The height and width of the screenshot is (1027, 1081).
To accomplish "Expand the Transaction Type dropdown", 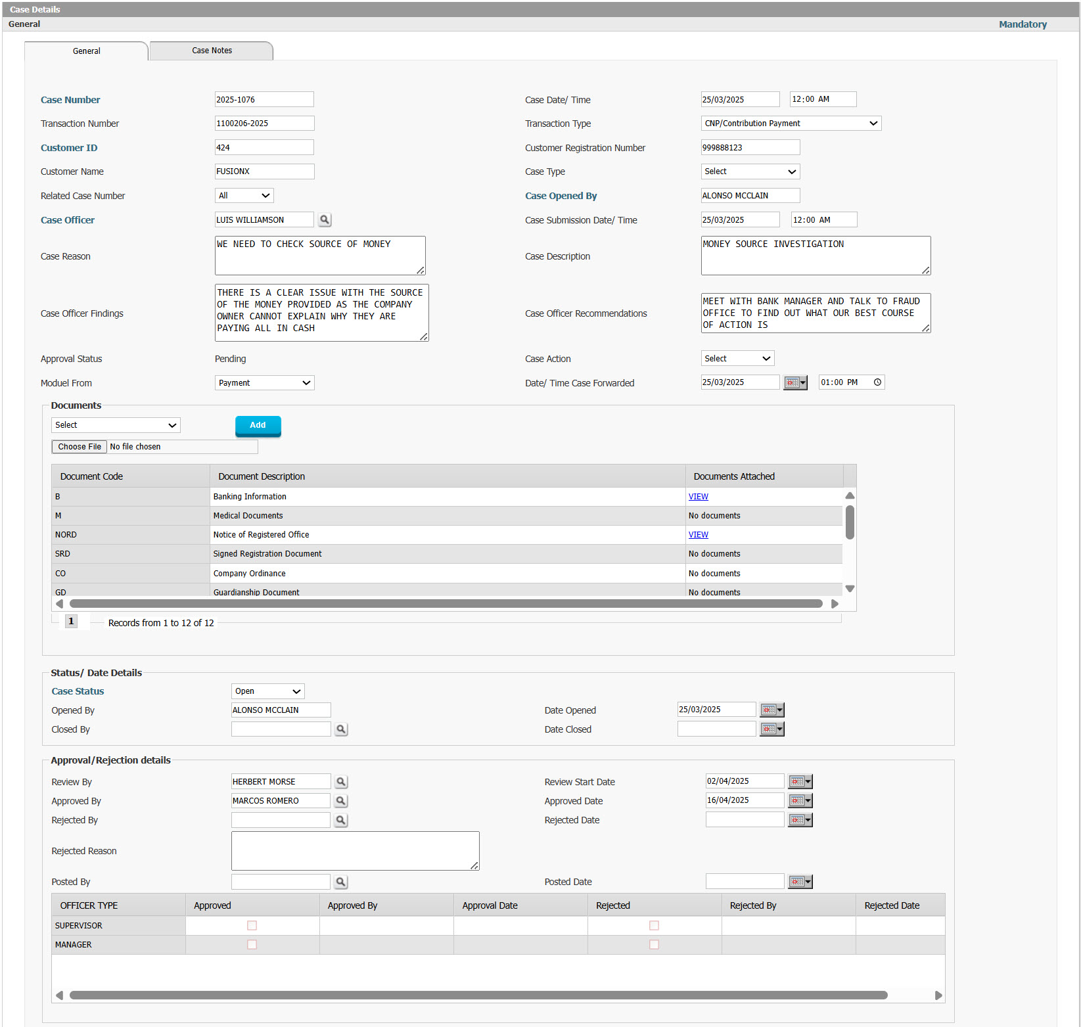I will point(791,124).
